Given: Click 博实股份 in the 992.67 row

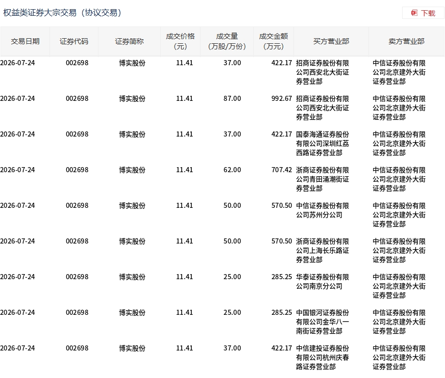Looking at the screenshot, I should [132, 99].
